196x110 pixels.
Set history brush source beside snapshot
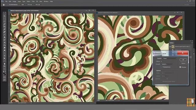pyautogui.click(x=170, y=46)
